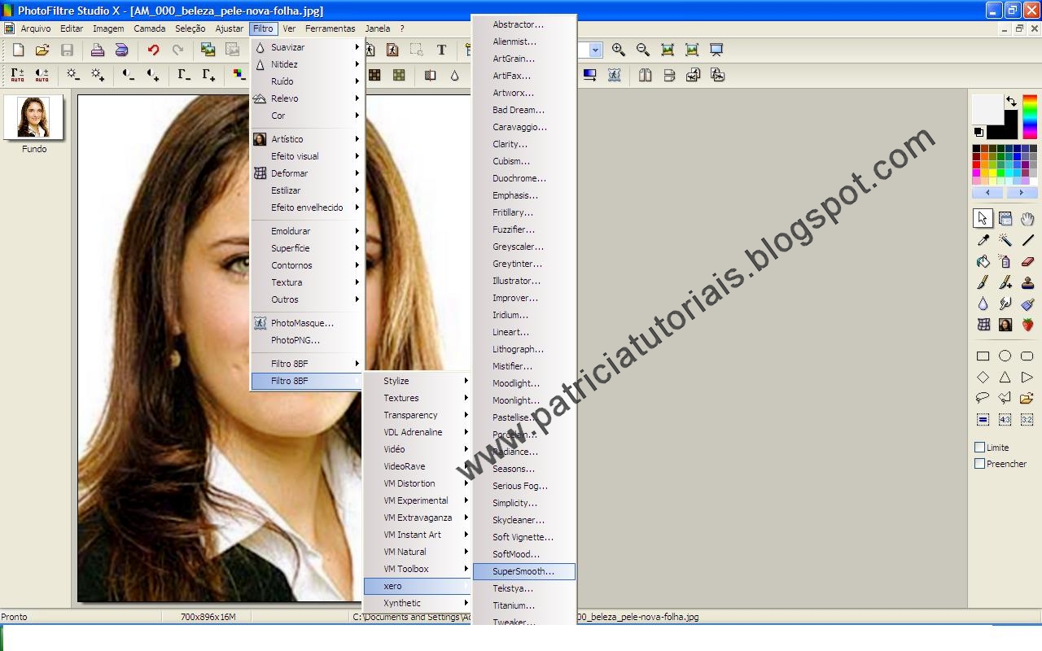Select the Mona Lisa art tool
This screenshot has height=651, width=1042.
point(1005,325)
